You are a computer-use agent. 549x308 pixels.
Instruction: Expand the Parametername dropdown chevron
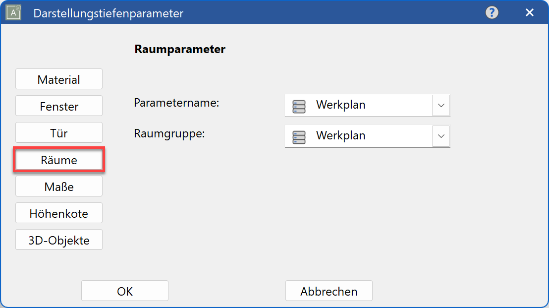point(440,105)
